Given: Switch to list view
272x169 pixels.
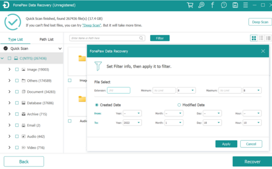Looking at the screenshot, I should pyautogui.click(x=261, y=38).
